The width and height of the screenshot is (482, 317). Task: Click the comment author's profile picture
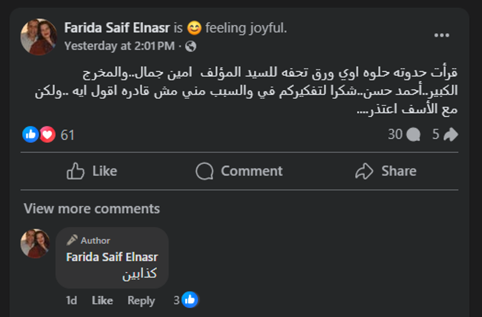coord(35,244)
